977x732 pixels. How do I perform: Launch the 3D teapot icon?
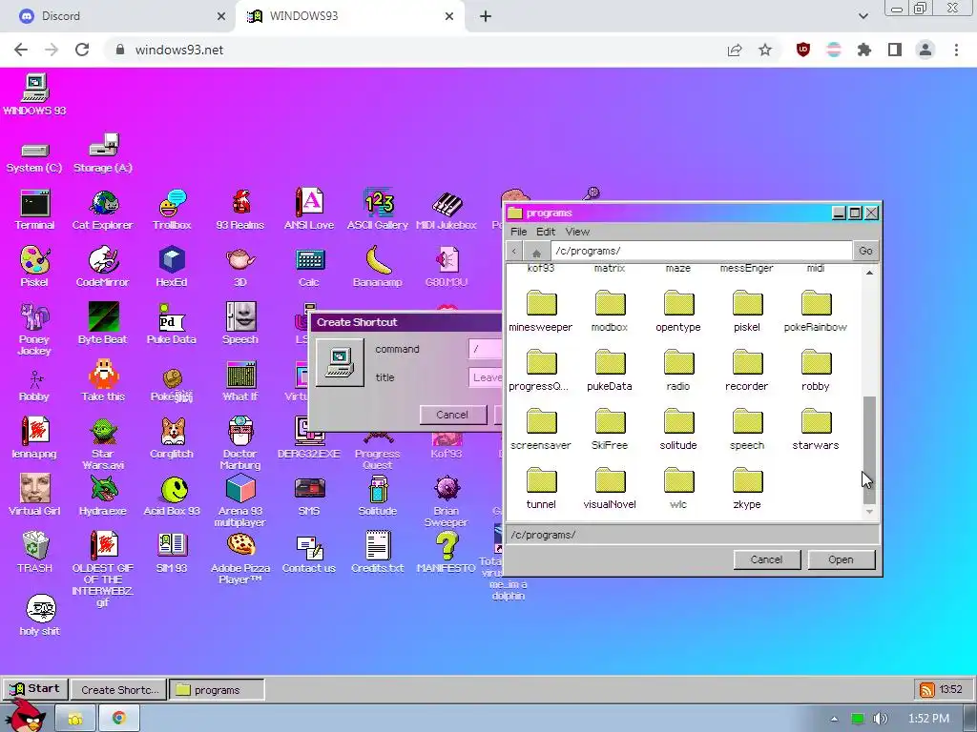pos(240,267)
